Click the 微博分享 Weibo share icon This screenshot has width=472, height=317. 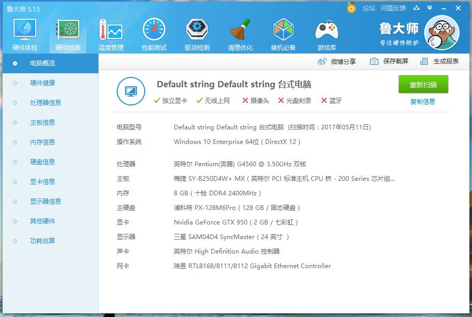pos(322,61)
